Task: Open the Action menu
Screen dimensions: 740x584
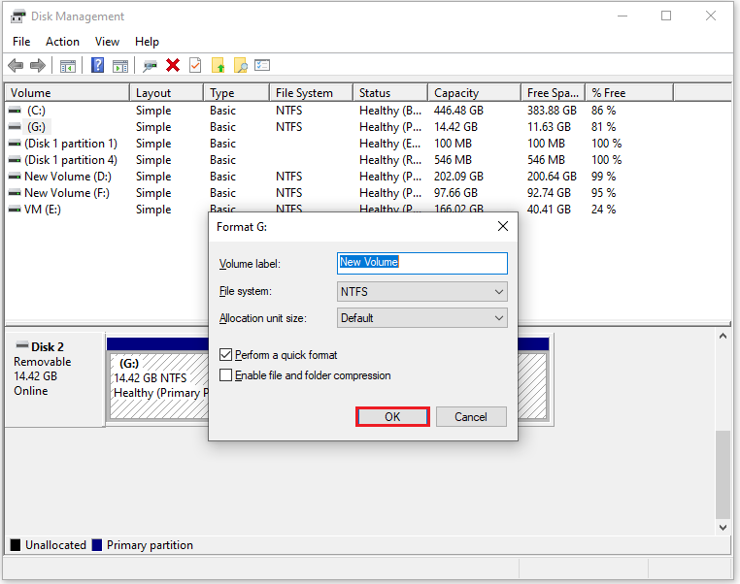Action: pyautogui.click(x=62, y=42)
